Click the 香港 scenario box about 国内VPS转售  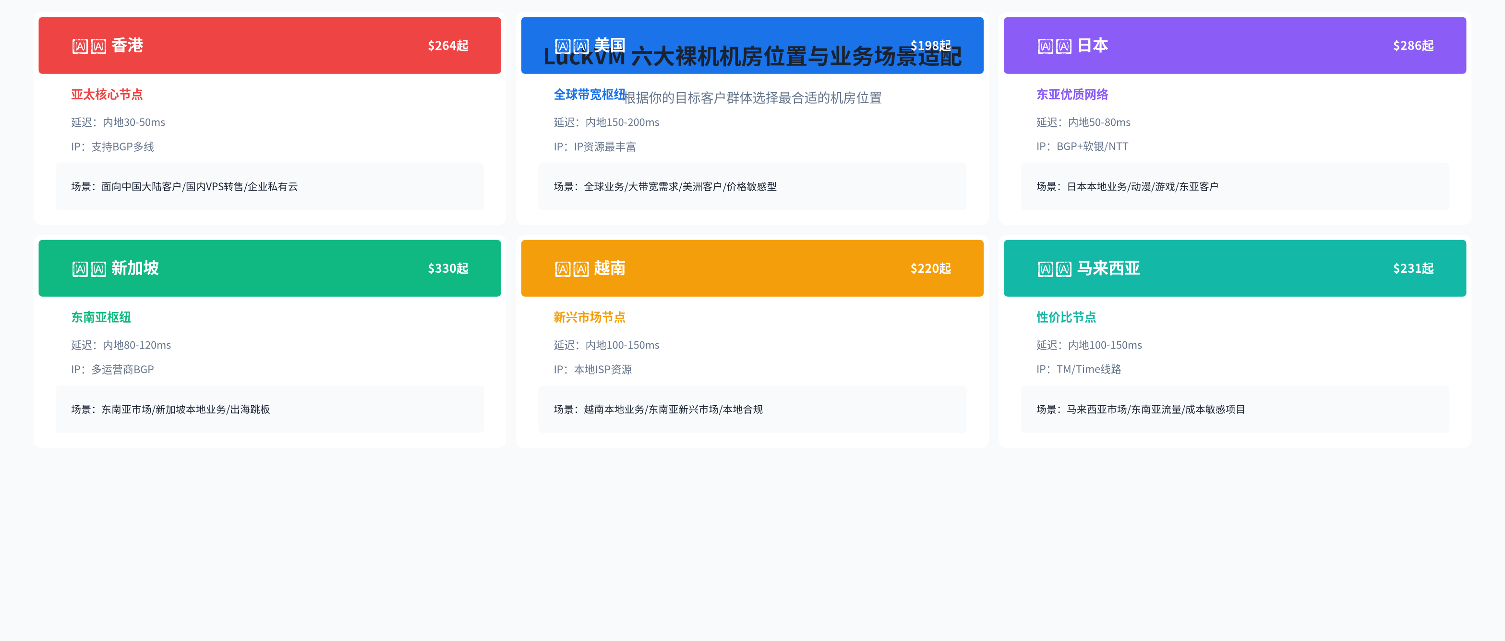[x=270, y=186]
